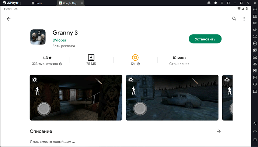The width and height of the screenshot is (258, 147).
Task: Install APK from sidebar icon
Action: (x=255, y=57)
